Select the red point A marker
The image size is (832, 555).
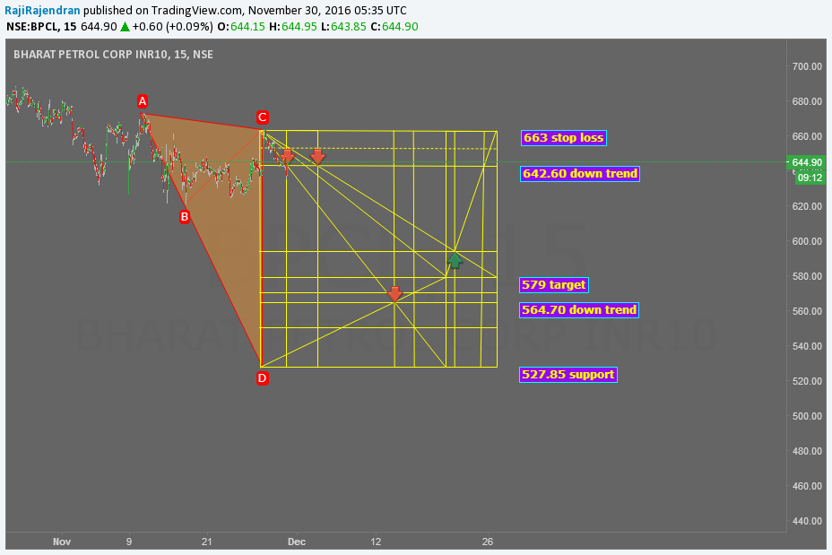click(143, 100)
